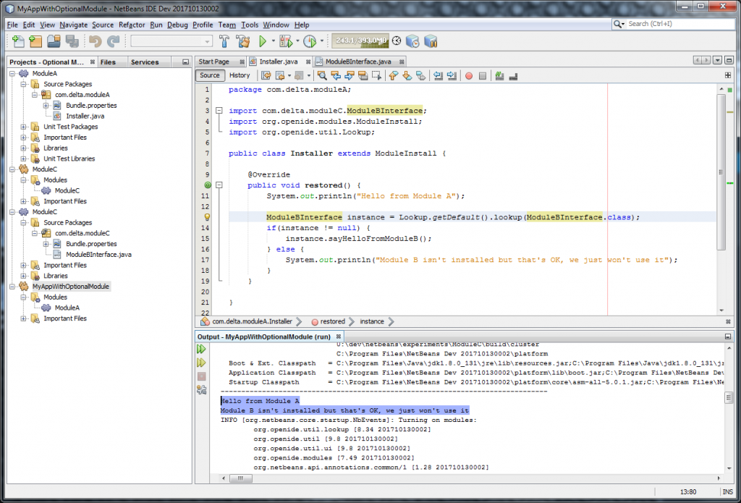741x503 pixels.
Task: Start macro recording red circle icon
Action: 469,76
